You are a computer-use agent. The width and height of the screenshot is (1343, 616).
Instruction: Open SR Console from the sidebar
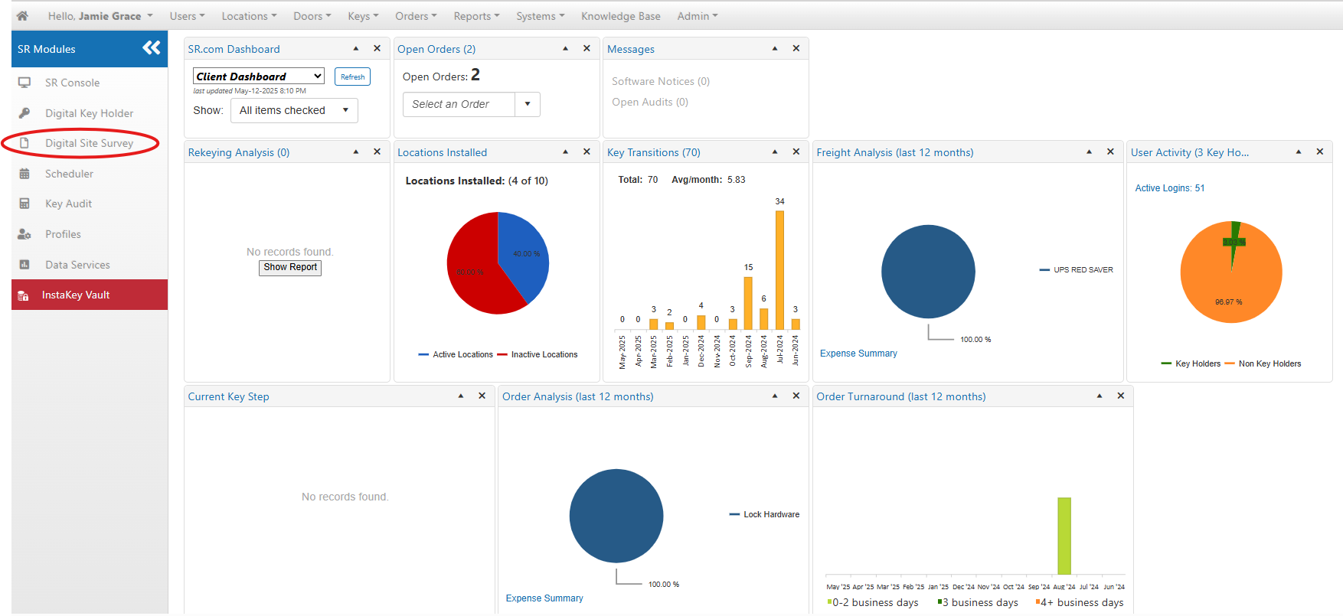point(72,83)
